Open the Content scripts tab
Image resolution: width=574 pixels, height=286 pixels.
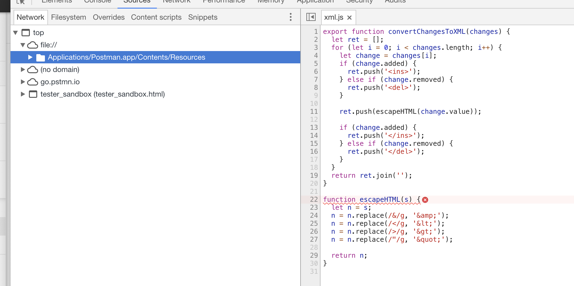(156, 17)
